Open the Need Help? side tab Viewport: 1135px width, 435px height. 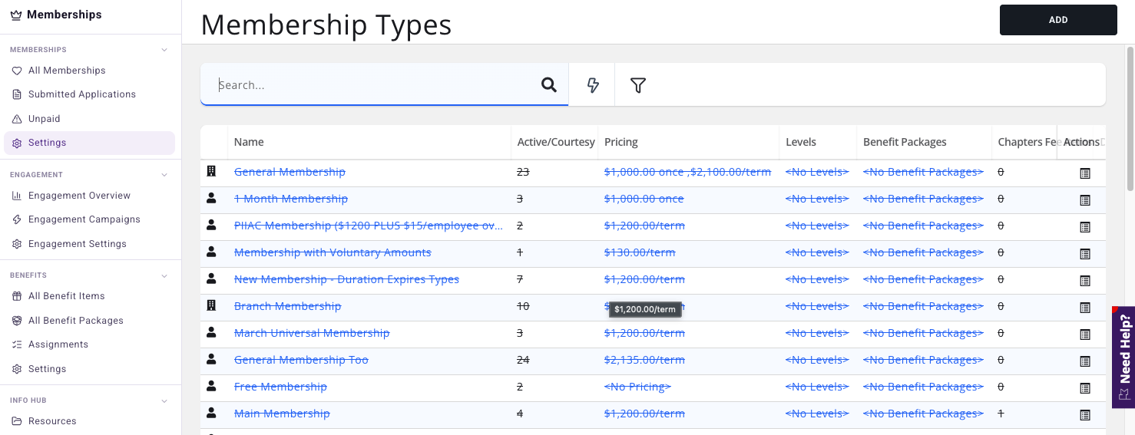1123,358
